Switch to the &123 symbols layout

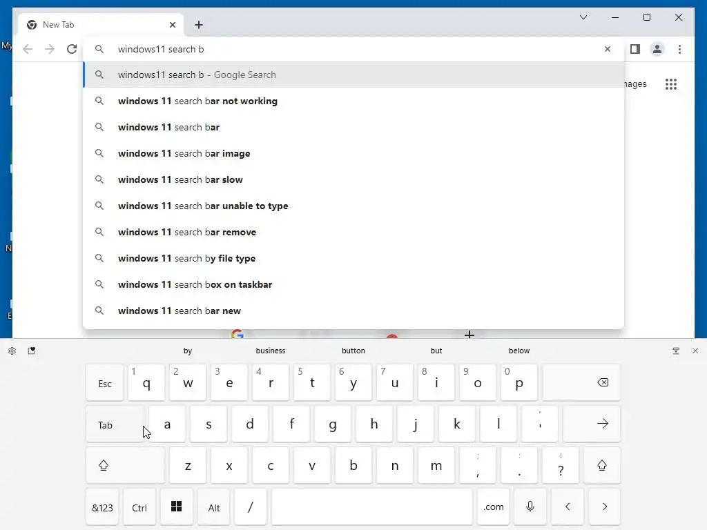point(102,507)
